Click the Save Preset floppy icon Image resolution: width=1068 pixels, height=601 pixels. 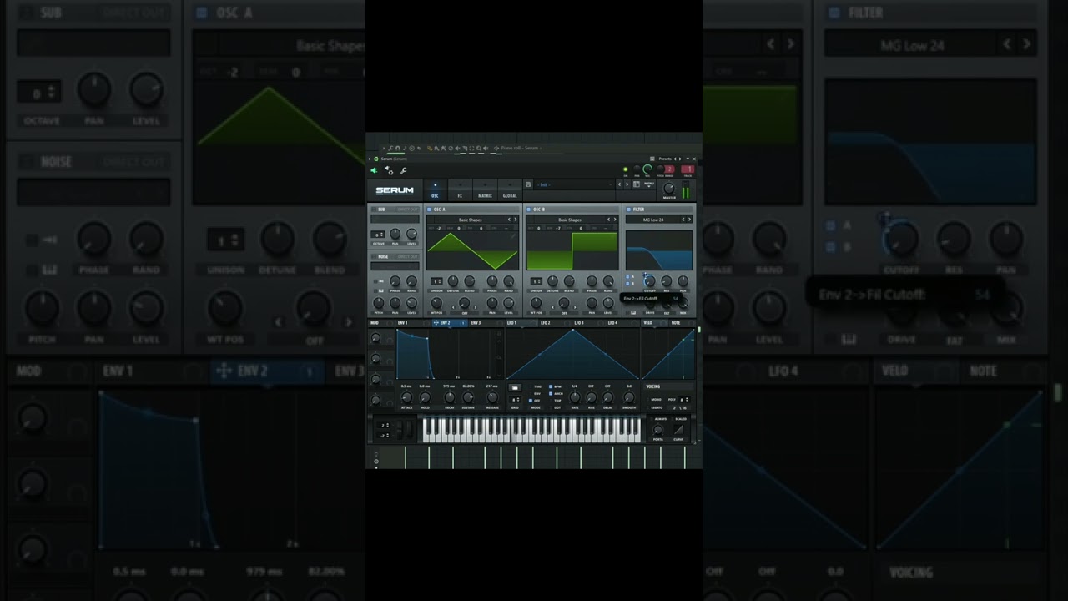click(528, 184)
